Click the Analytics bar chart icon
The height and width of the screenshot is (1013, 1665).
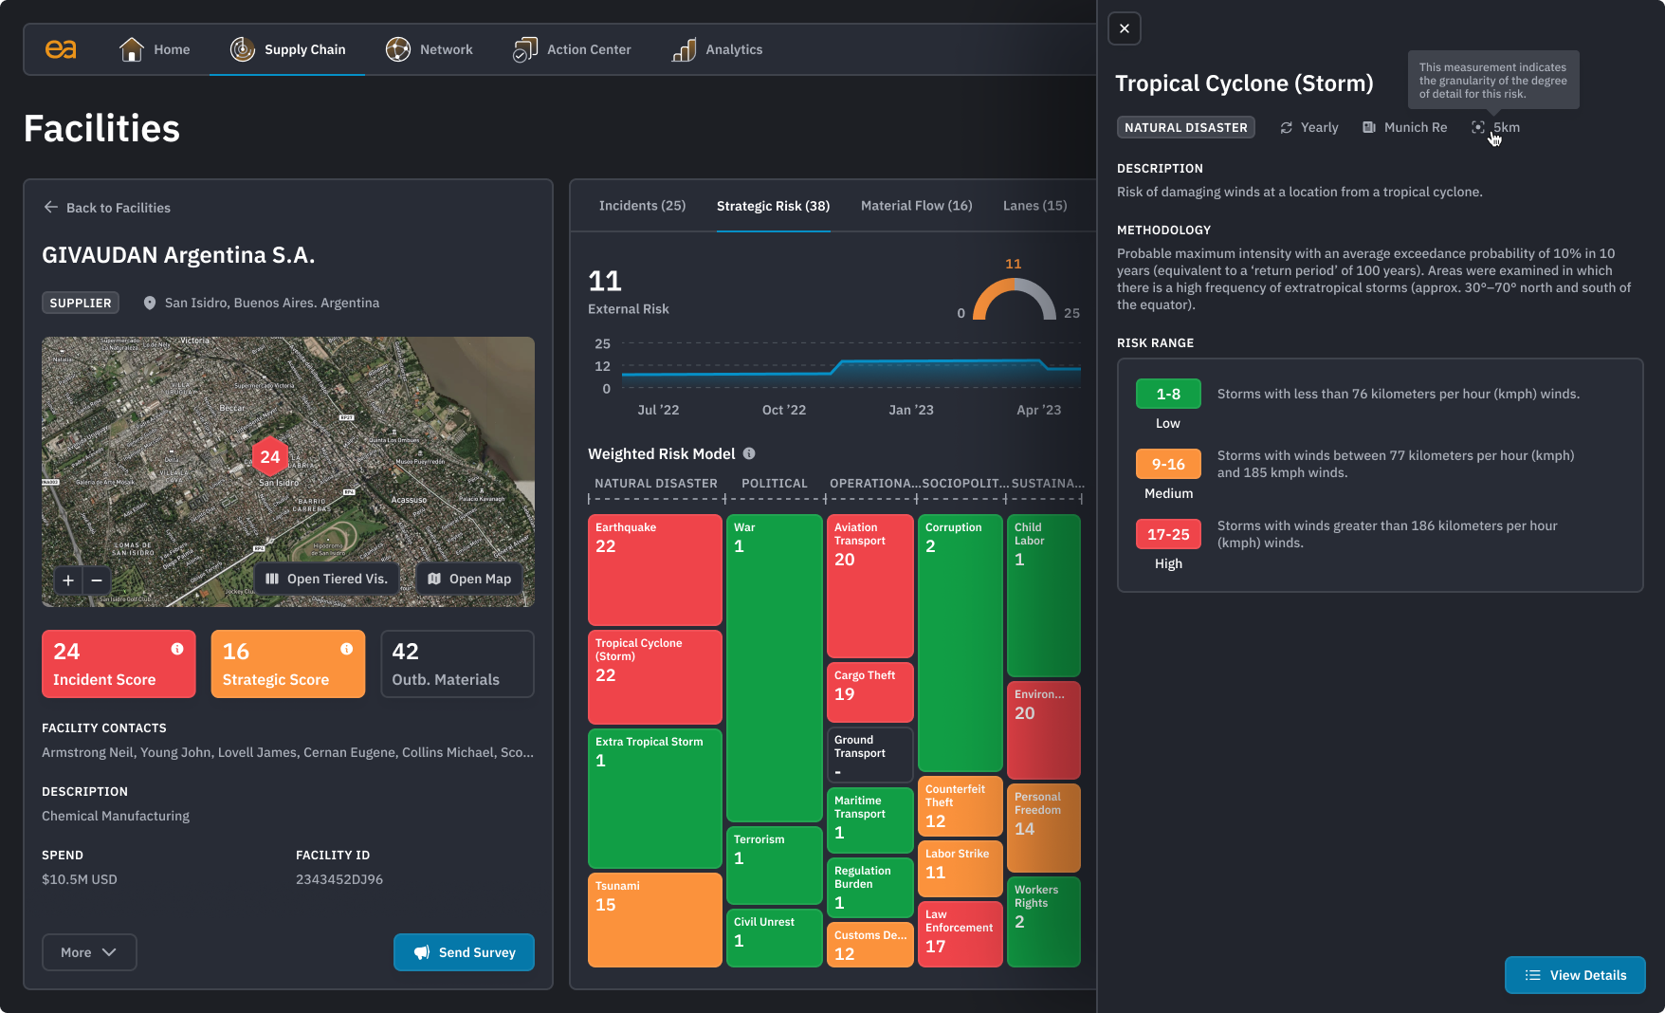684,49
